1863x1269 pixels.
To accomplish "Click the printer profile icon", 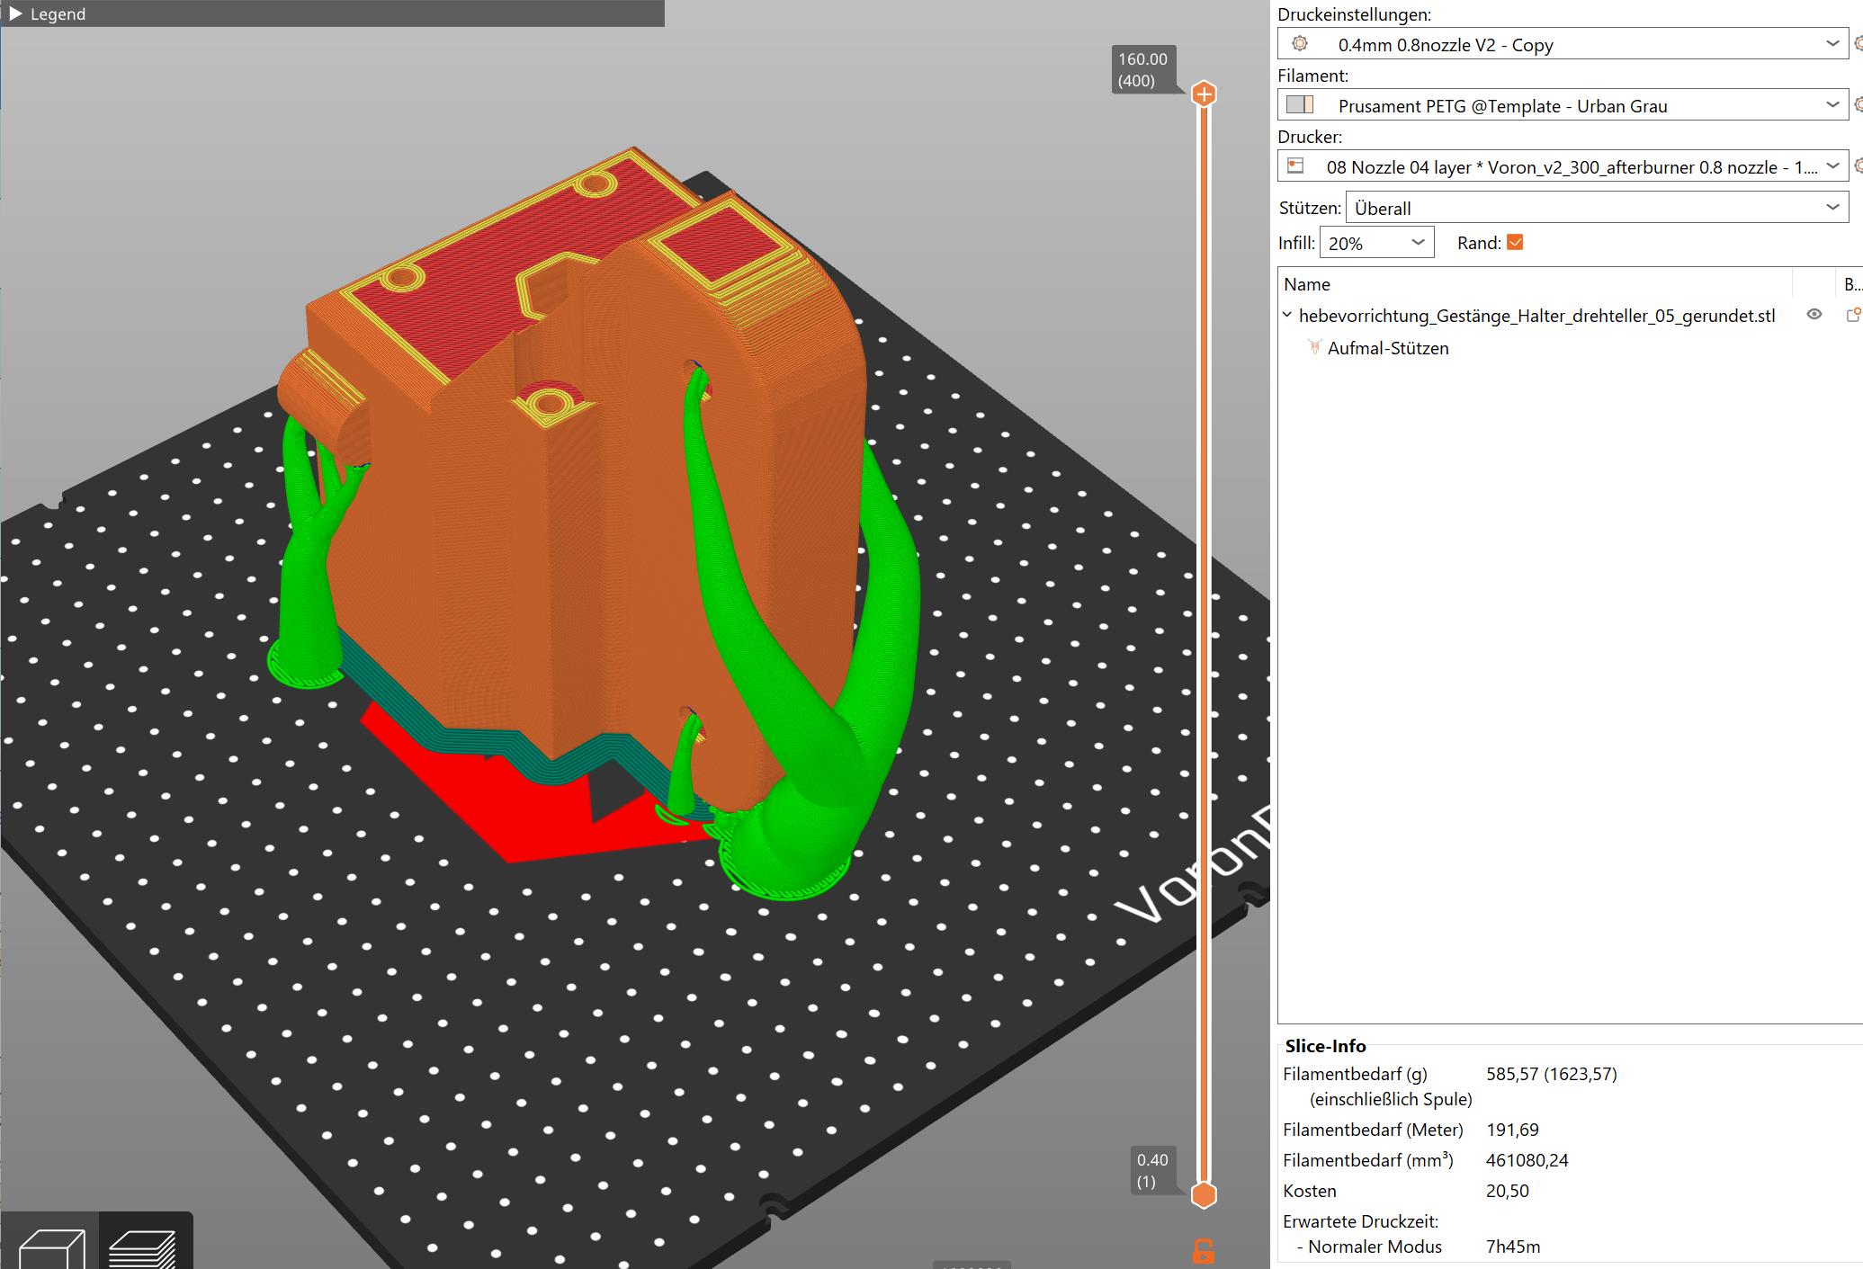I will [x=1295, y=165].
